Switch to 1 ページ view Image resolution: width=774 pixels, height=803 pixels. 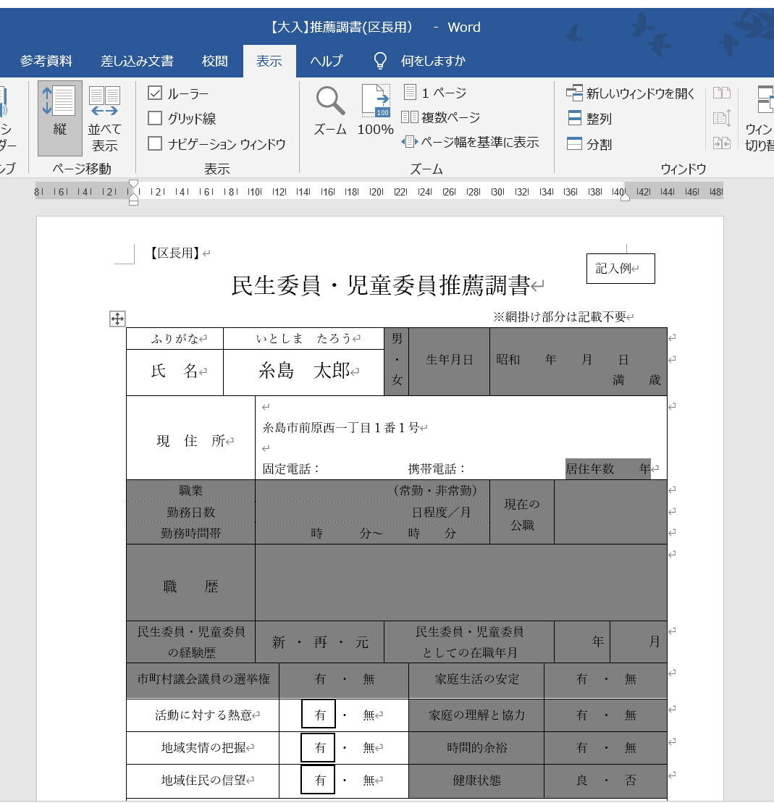coord(435,93)
